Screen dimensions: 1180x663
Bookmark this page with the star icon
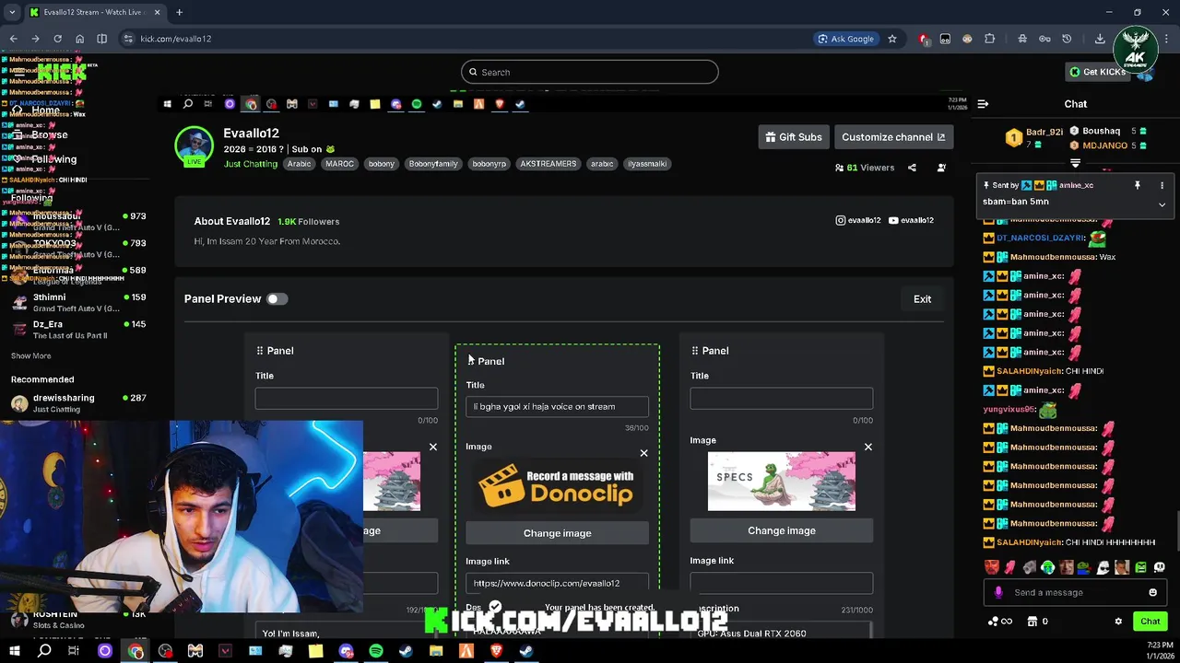pos(891,39)
